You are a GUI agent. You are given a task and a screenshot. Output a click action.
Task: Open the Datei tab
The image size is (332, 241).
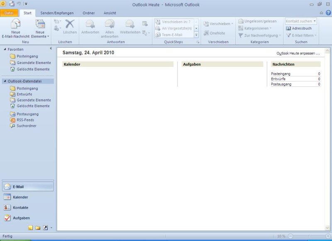point(9,13)
